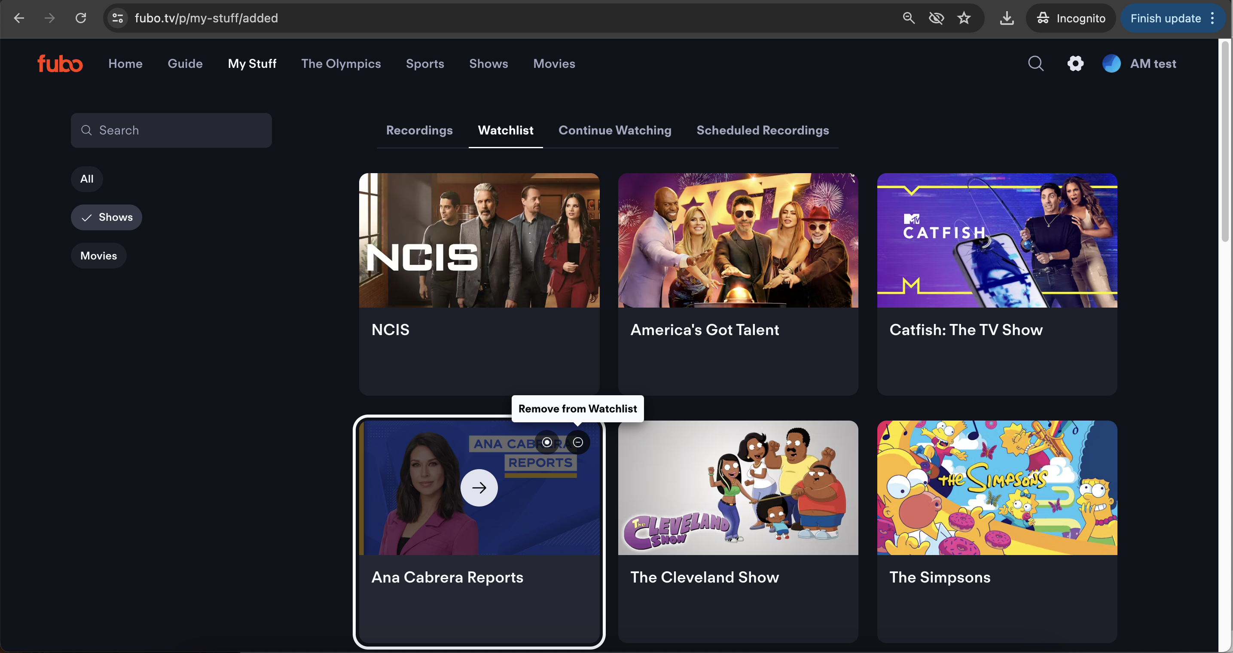Navigate to The Olympics menu item
Viewport: 1233px width, 653px height.
click(341, 64)
